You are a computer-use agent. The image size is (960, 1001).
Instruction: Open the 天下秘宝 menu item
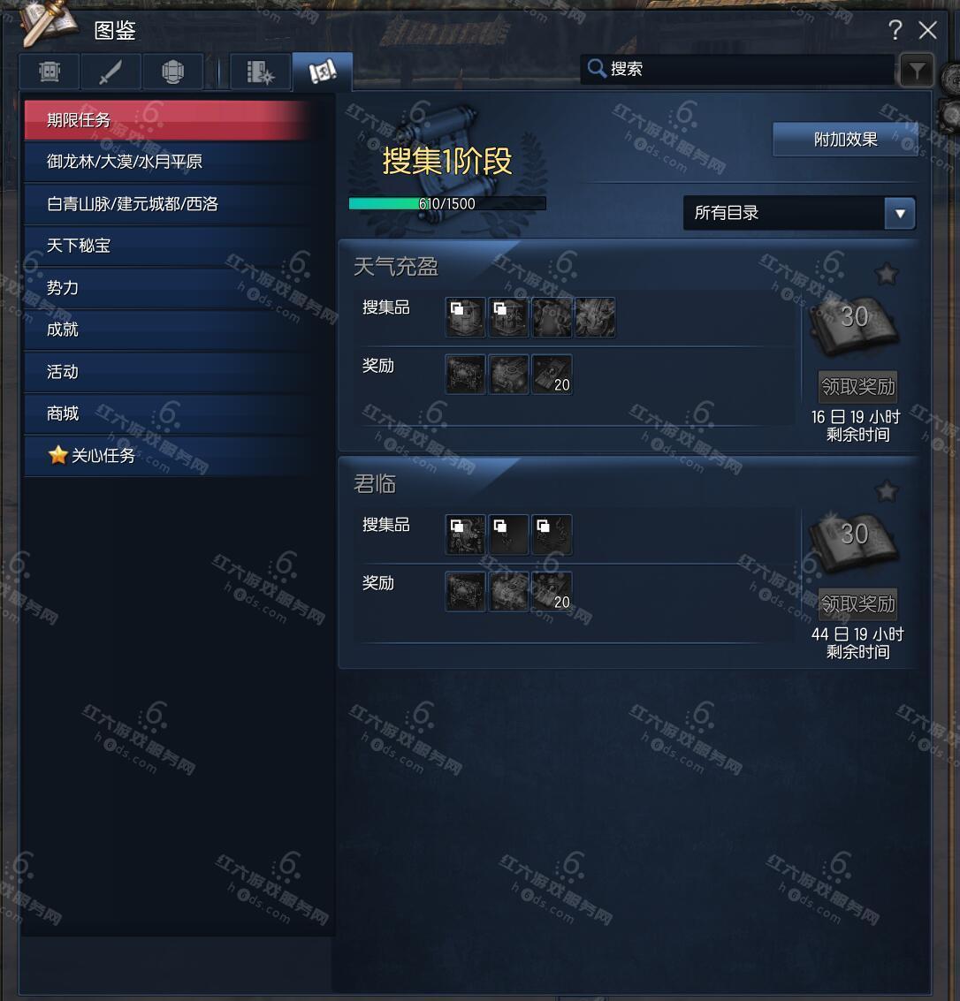pyautogui.click(x=171, y=245)
